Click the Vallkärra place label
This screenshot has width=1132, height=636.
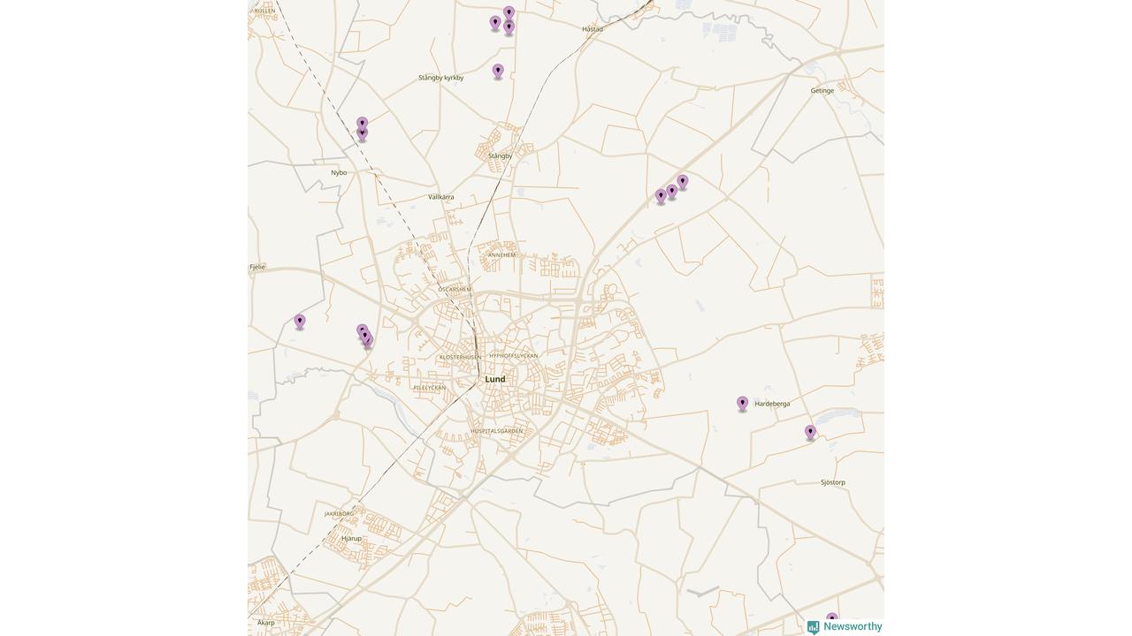tap(440, 197)
